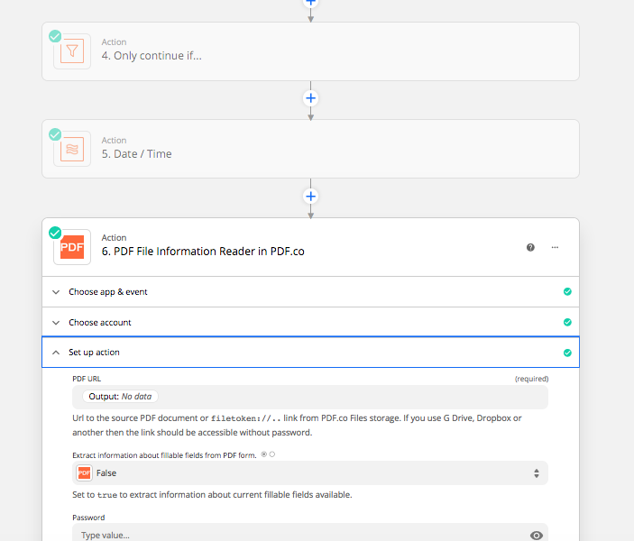Select the second radio next to fillable fields label
The image size is (634, 541).
pyautogui.click(x=272, y=454)
